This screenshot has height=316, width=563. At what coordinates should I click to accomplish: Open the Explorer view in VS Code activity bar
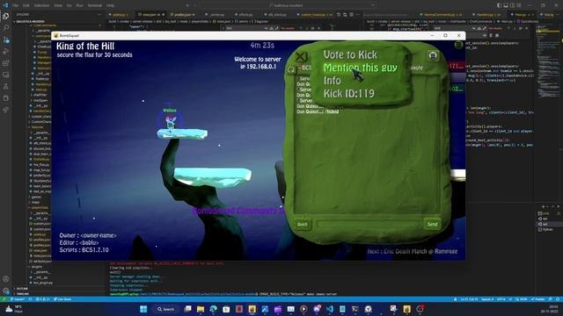(6, 16)
